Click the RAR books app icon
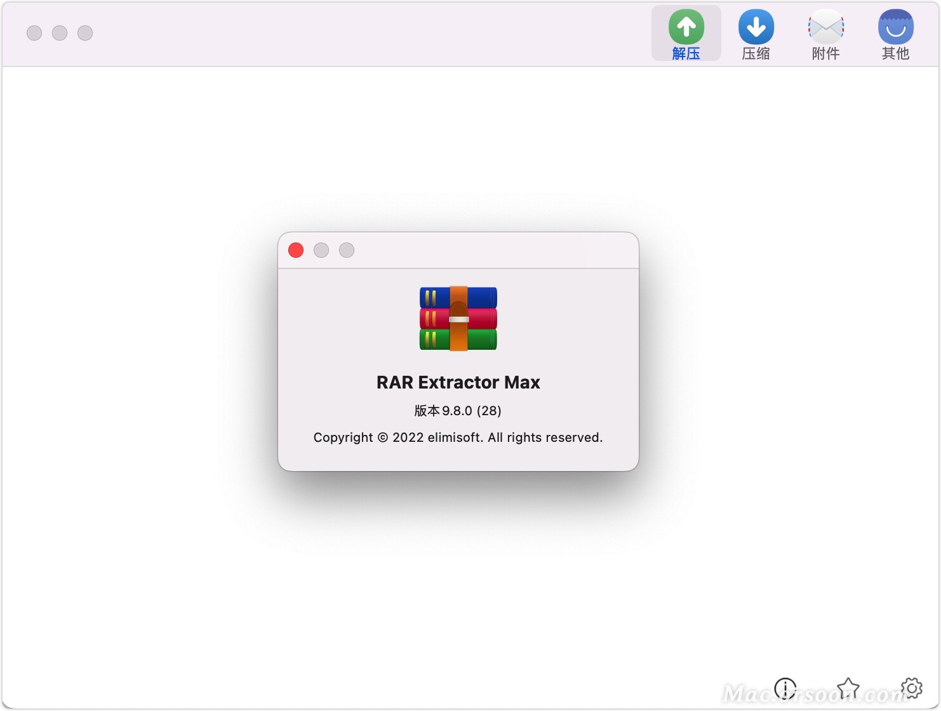 [458, 319]
